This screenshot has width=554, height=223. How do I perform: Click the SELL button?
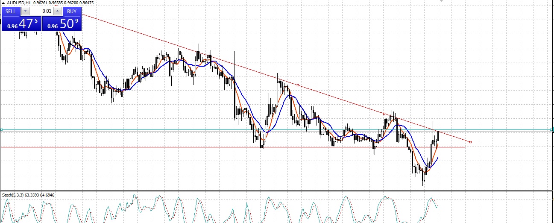click(11, 12)
